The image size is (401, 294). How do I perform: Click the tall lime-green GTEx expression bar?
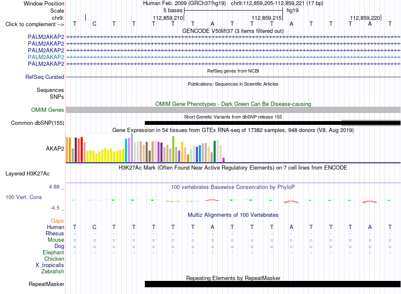[173, 149]
